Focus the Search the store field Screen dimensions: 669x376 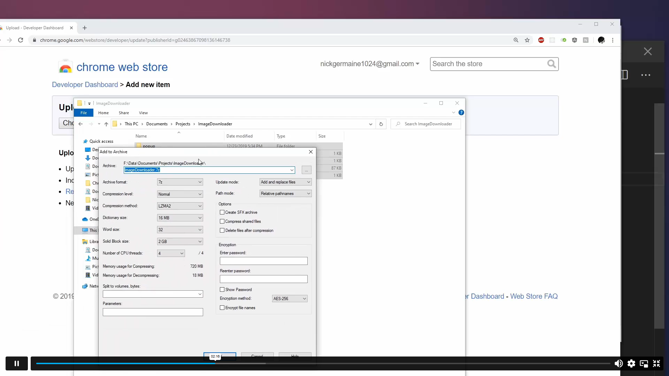pyautogui.click(x=488, y=64)
